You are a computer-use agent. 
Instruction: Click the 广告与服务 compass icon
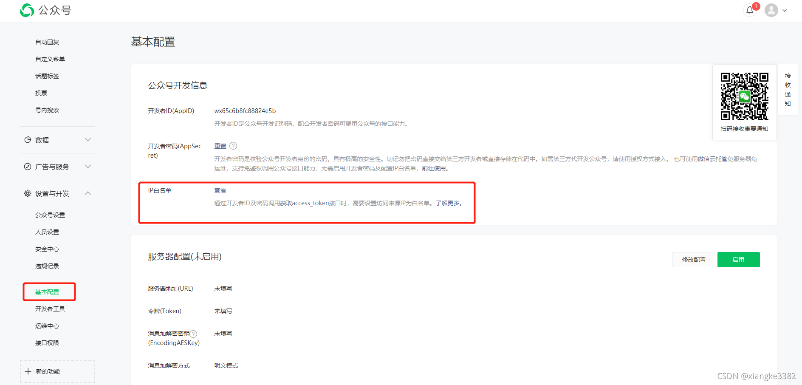(x=28, y=167)
